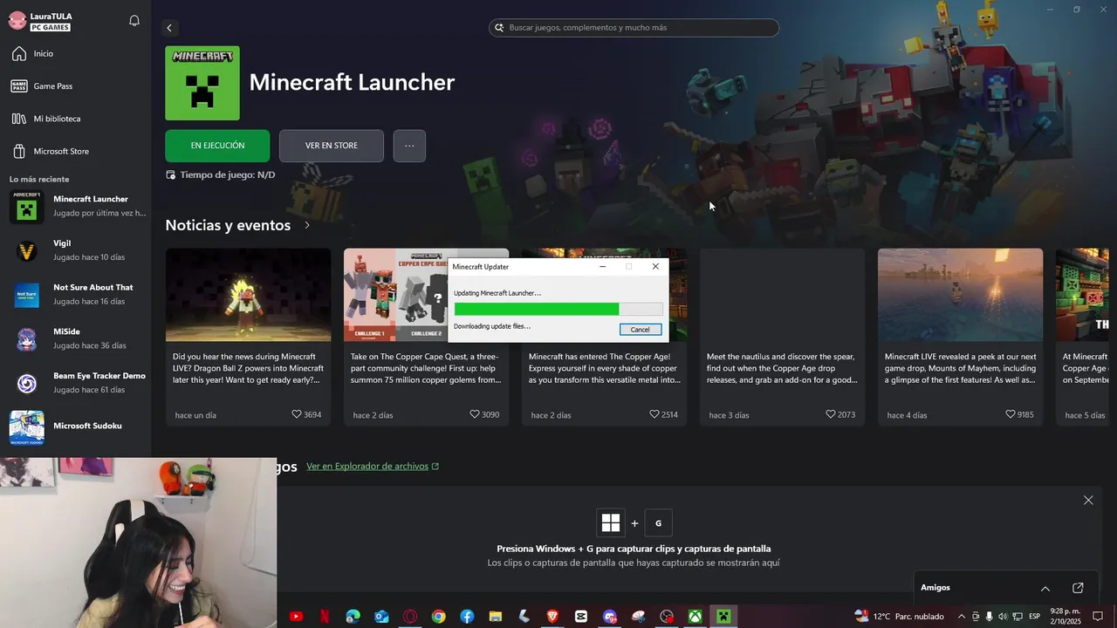Open YouTube from the taskbar
Screen dimensions: 1117x628
click(x=296, y=617)
